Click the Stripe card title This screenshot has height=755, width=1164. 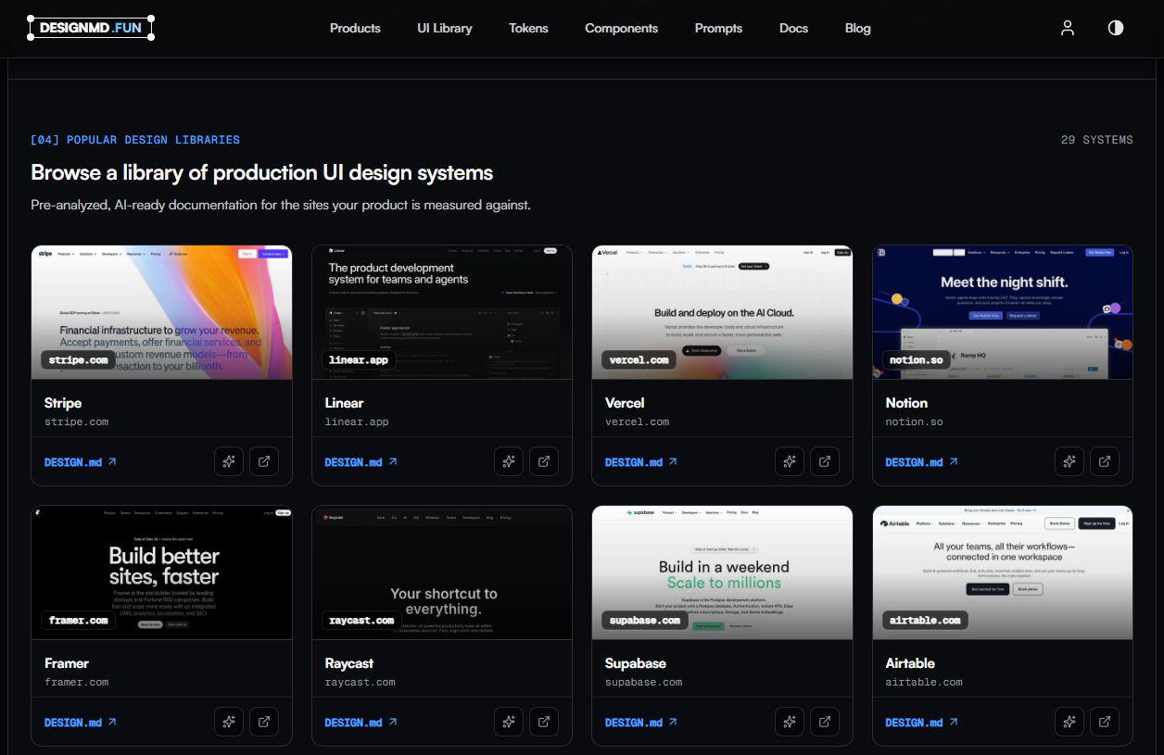click(63, 403)
